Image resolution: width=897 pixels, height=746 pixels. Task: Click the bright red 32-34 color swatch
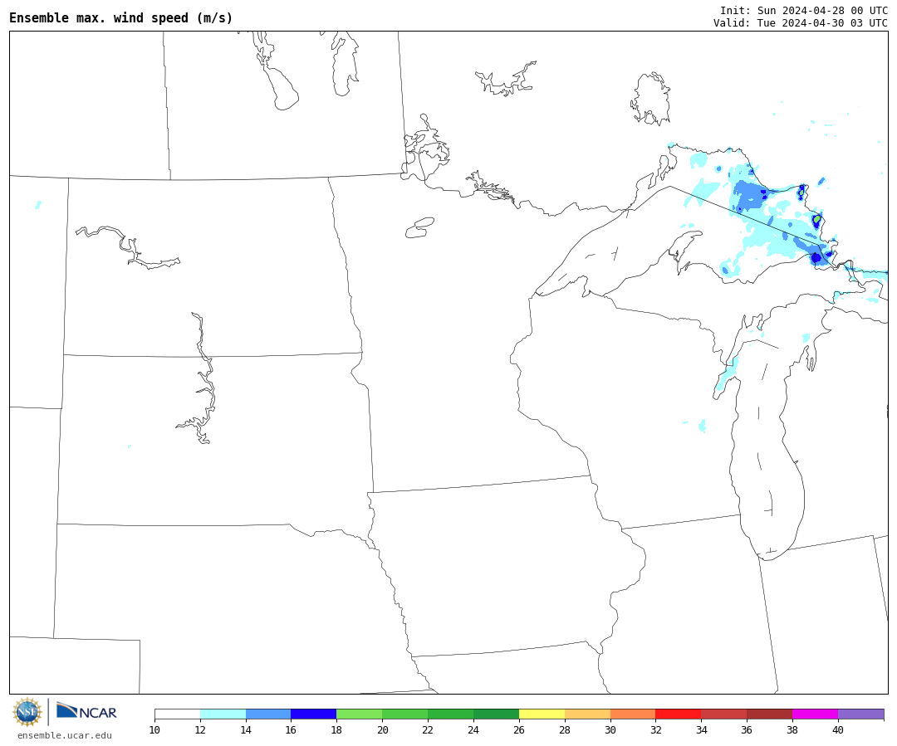click(x=679, y=714)
